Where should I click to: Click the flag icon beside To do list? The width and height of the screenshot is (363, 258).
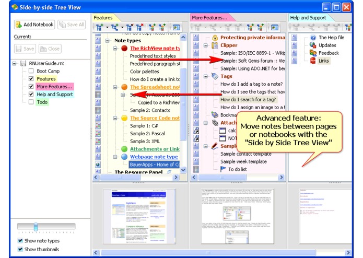223,169
